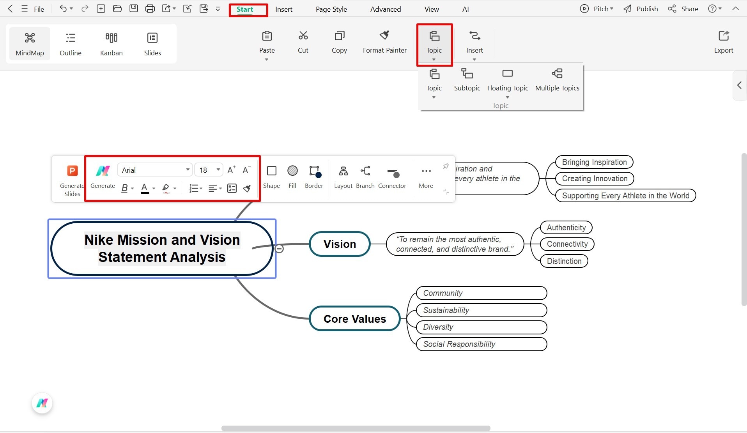Image resolution: width=747 pixels, height=433 pixels.
Task: Activate Format Painter in the ribbon
Action: tap(384, 42)
